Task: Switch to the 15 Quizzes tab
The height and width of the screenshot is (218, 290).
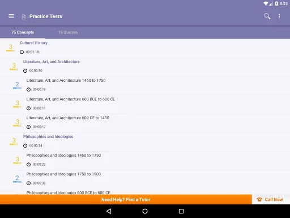Action: (x=68, y=32)
